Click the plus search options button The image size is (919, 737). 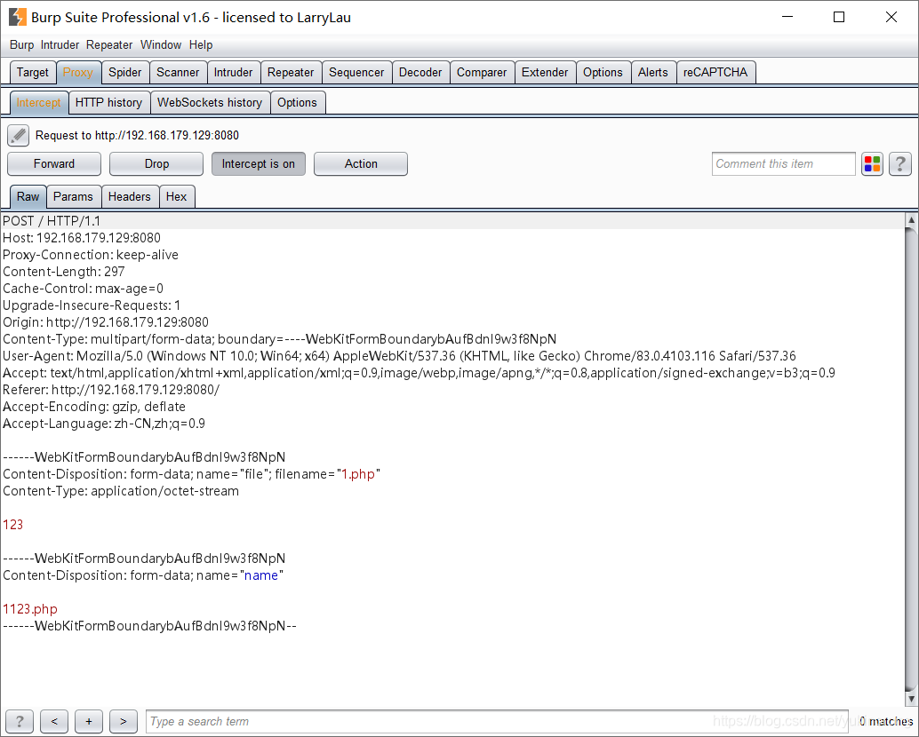point(89,721)
